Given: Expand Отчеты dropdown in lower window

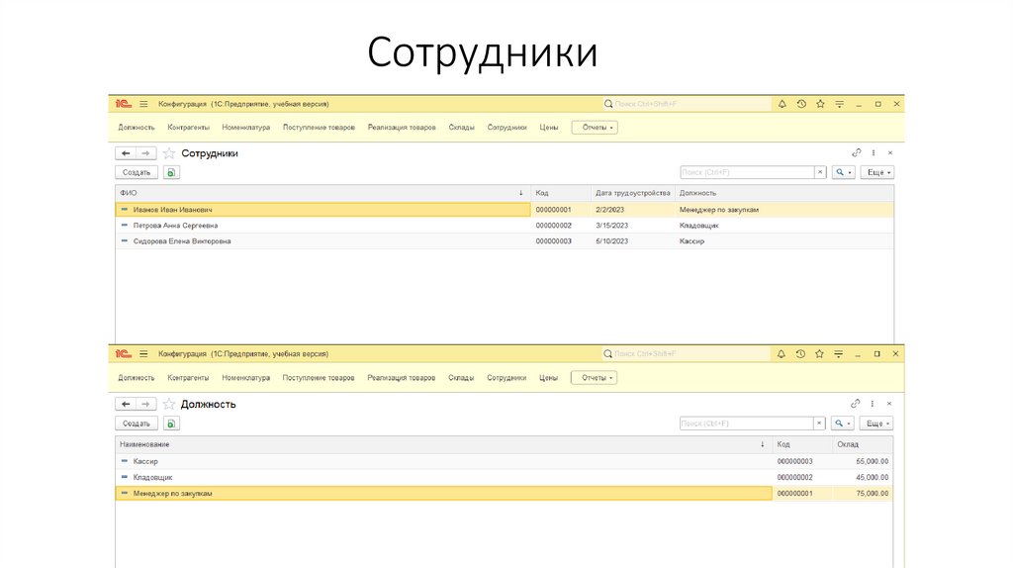Looking at the screenshot, I should [595, 377].
